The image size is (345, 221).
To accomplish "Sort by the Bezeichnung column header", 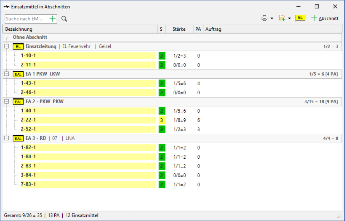I will click(x=80, y=29).
